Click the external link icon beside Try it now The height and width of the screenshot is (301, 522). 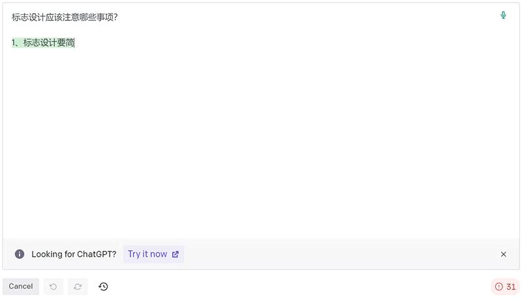[176, 255]
